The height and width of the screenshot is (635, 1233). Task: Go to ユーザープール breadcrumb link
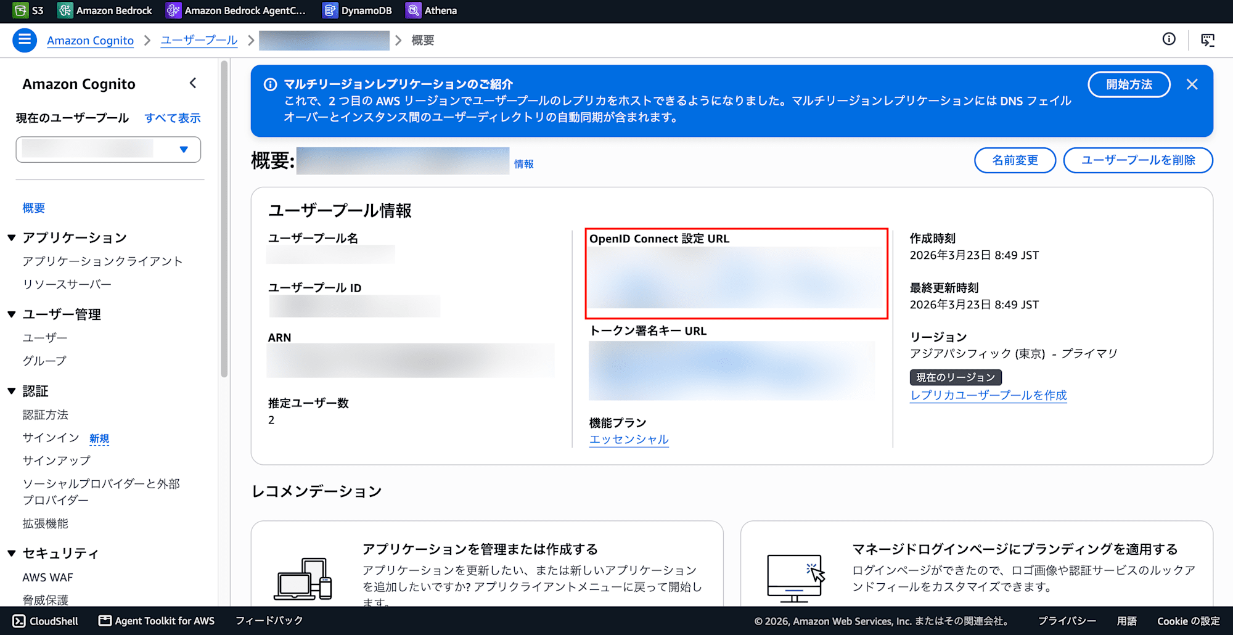199,40
